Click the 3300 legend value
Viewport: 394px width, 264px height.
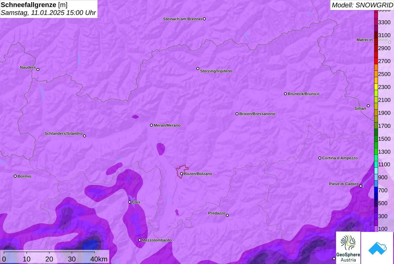click(384, 23)
